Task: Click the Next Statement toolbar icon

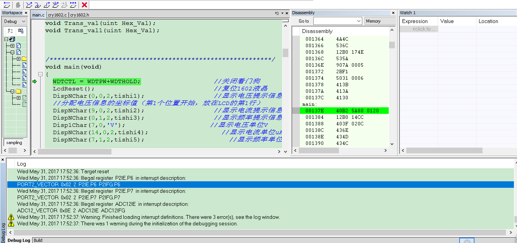Action: 56,5
